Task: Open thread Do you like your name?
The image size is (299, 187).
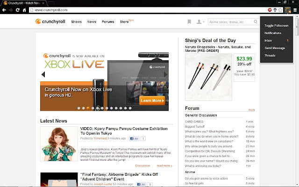Action: (x=213, y=161)
